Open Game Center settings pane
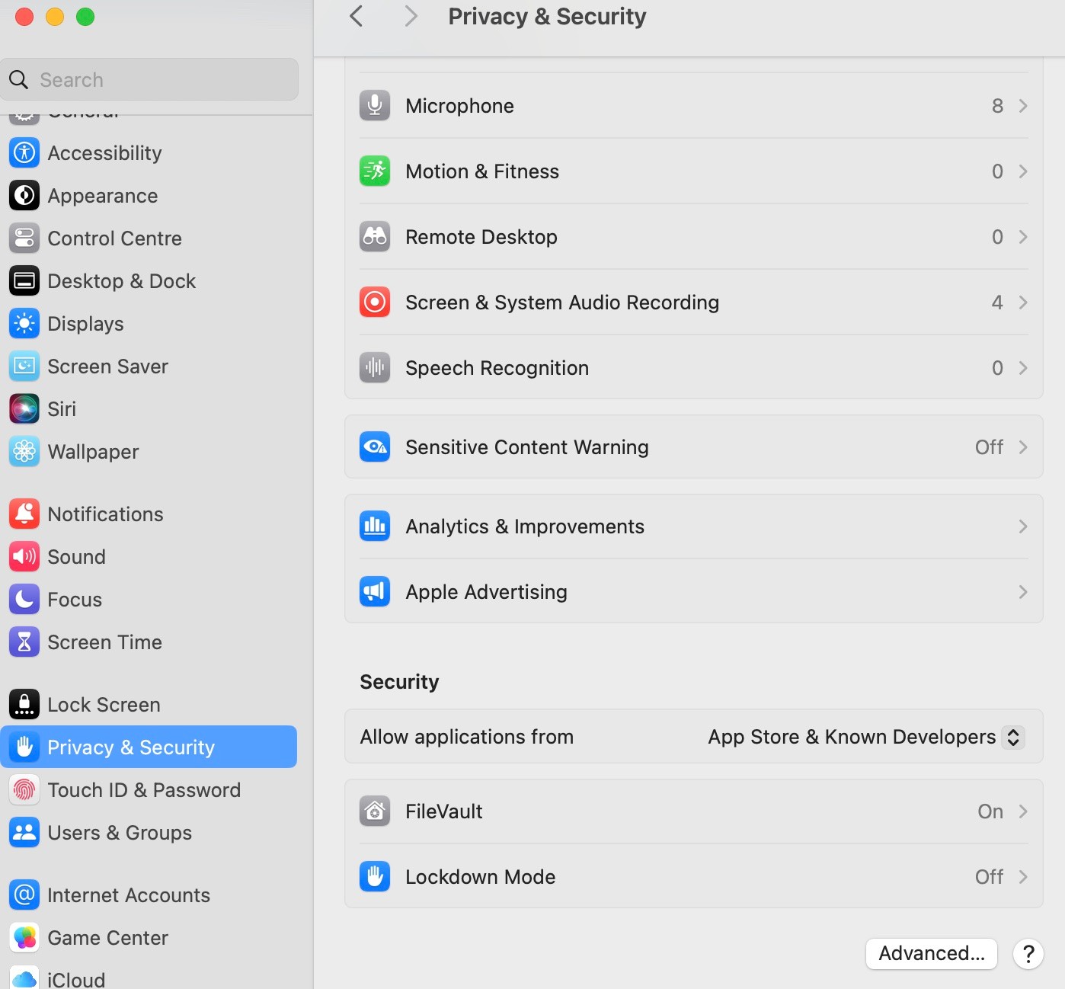The width and height of the screenshot is (1065, 989). (149, 938)
